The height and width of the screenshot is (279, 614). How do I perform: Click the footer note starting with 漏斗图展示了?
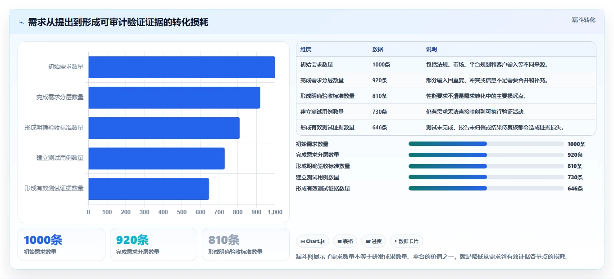[432, 257]
